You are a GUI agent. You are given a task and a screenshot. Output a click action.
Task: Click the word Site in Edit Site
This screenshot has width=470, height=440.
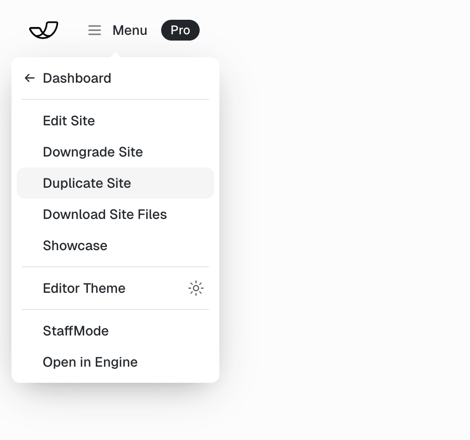(x=83, y=121)
